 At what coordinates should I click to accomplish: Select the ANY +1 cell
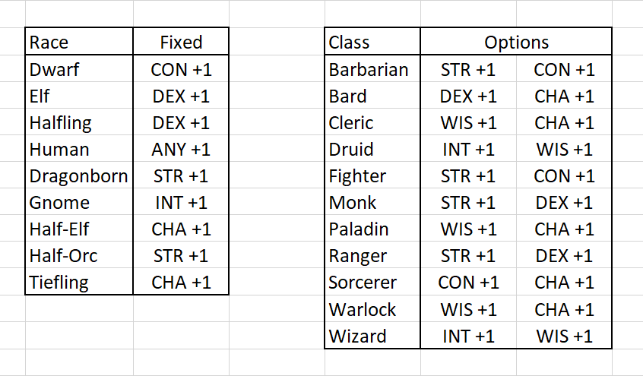(x=181, y=150)
